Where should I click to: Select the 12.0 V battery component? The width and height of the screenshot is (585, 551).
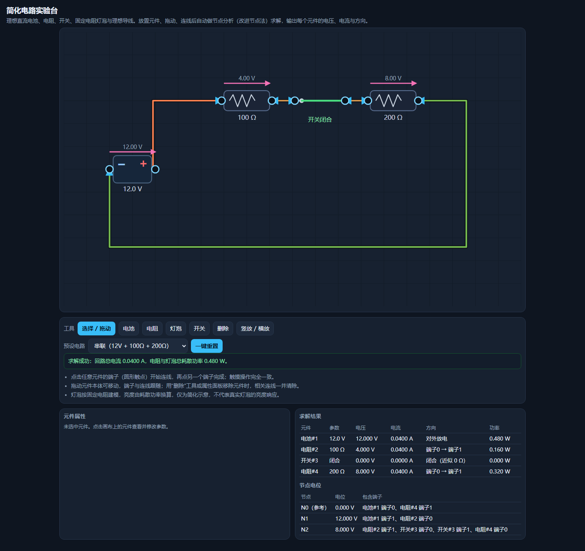pyautogui.click(x=132, y=169)
